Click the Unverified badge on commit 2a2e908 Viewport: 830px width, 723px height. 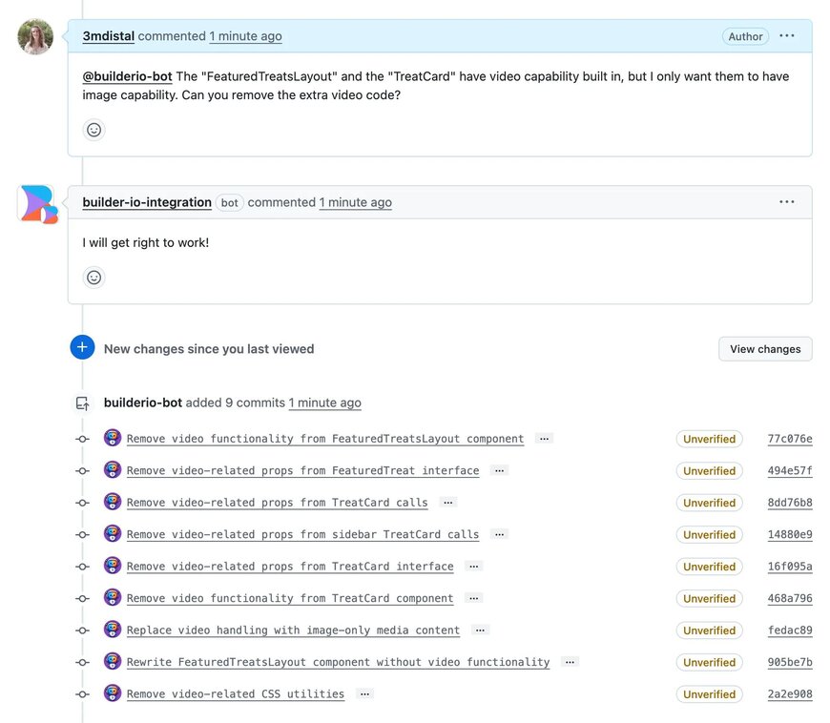tap(709, 693)
